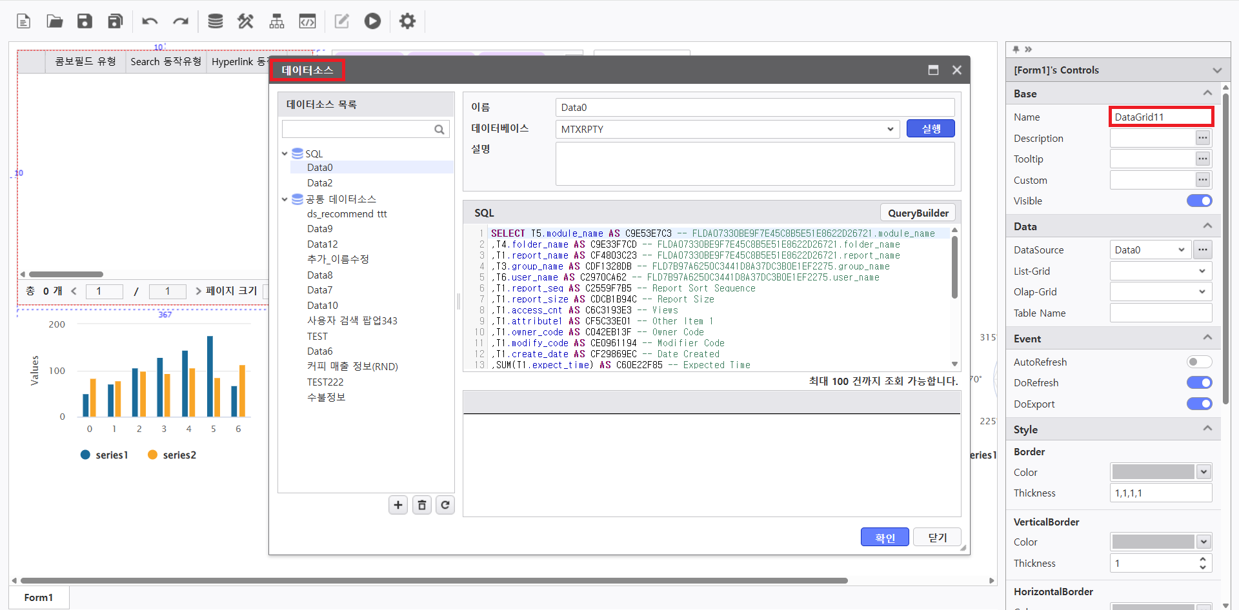This screenshot has height=610, width=1239.
Task: Click the undo arrow icon
Action: [150, 21]
